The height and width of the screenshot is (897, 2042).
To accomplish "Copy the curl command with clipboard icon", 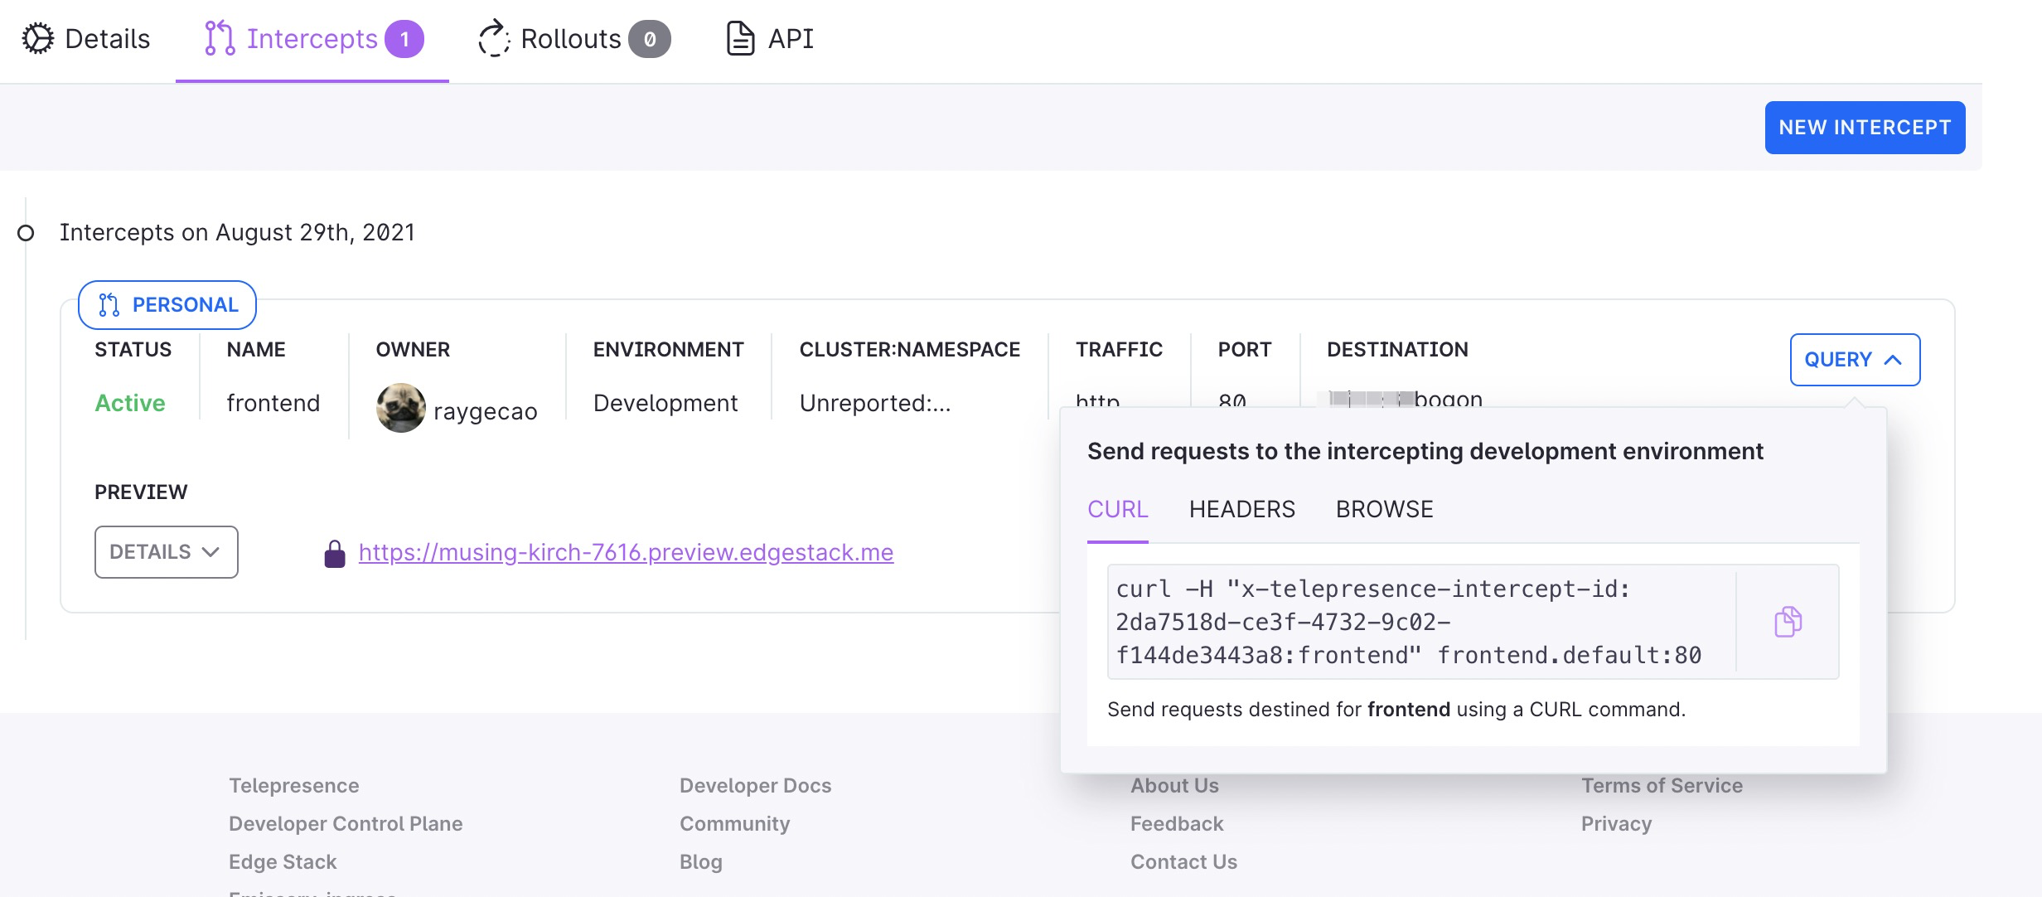I will (1788, 622).
